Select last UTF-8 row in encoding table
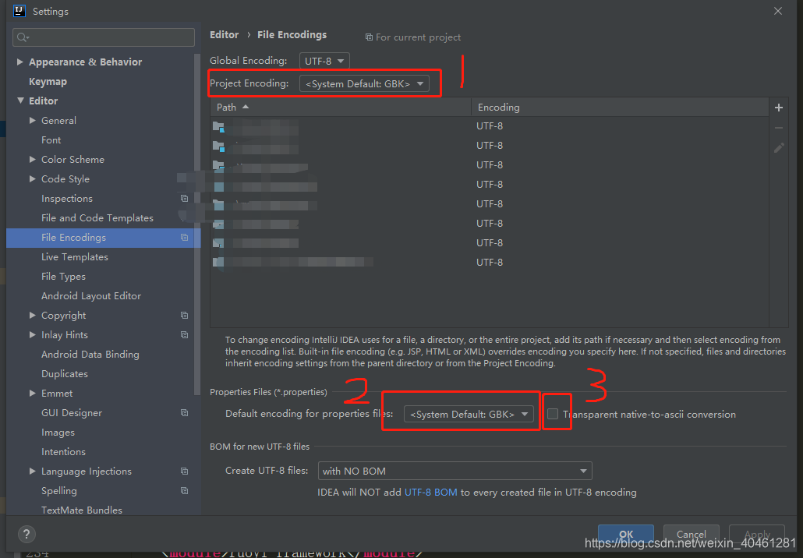 pos(489,262)
